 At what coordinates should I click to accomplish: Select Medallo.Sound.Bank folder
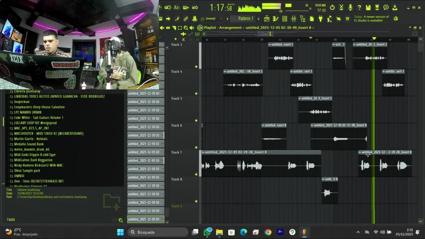[29, 144]
